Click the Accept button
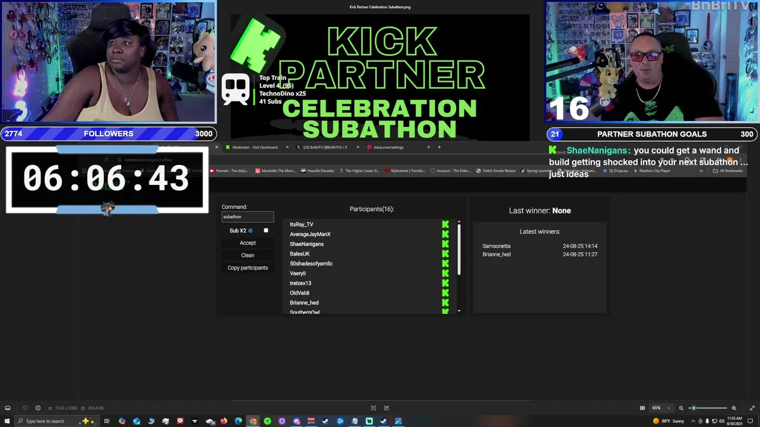This screenshot has width=760, height=427. click(x=248, y=243)
